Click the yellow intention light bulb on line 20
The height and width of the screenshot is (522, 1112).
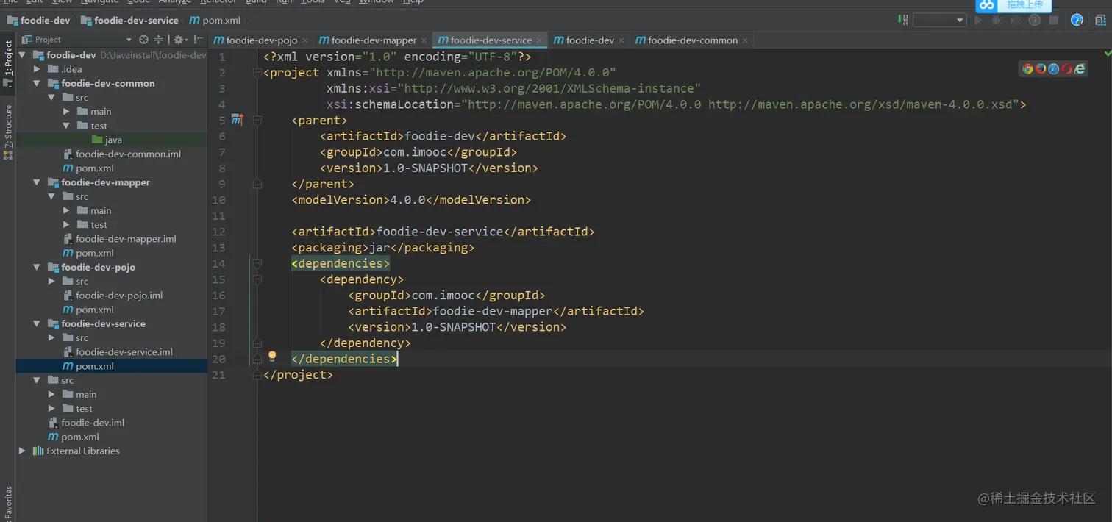(272, 357)
